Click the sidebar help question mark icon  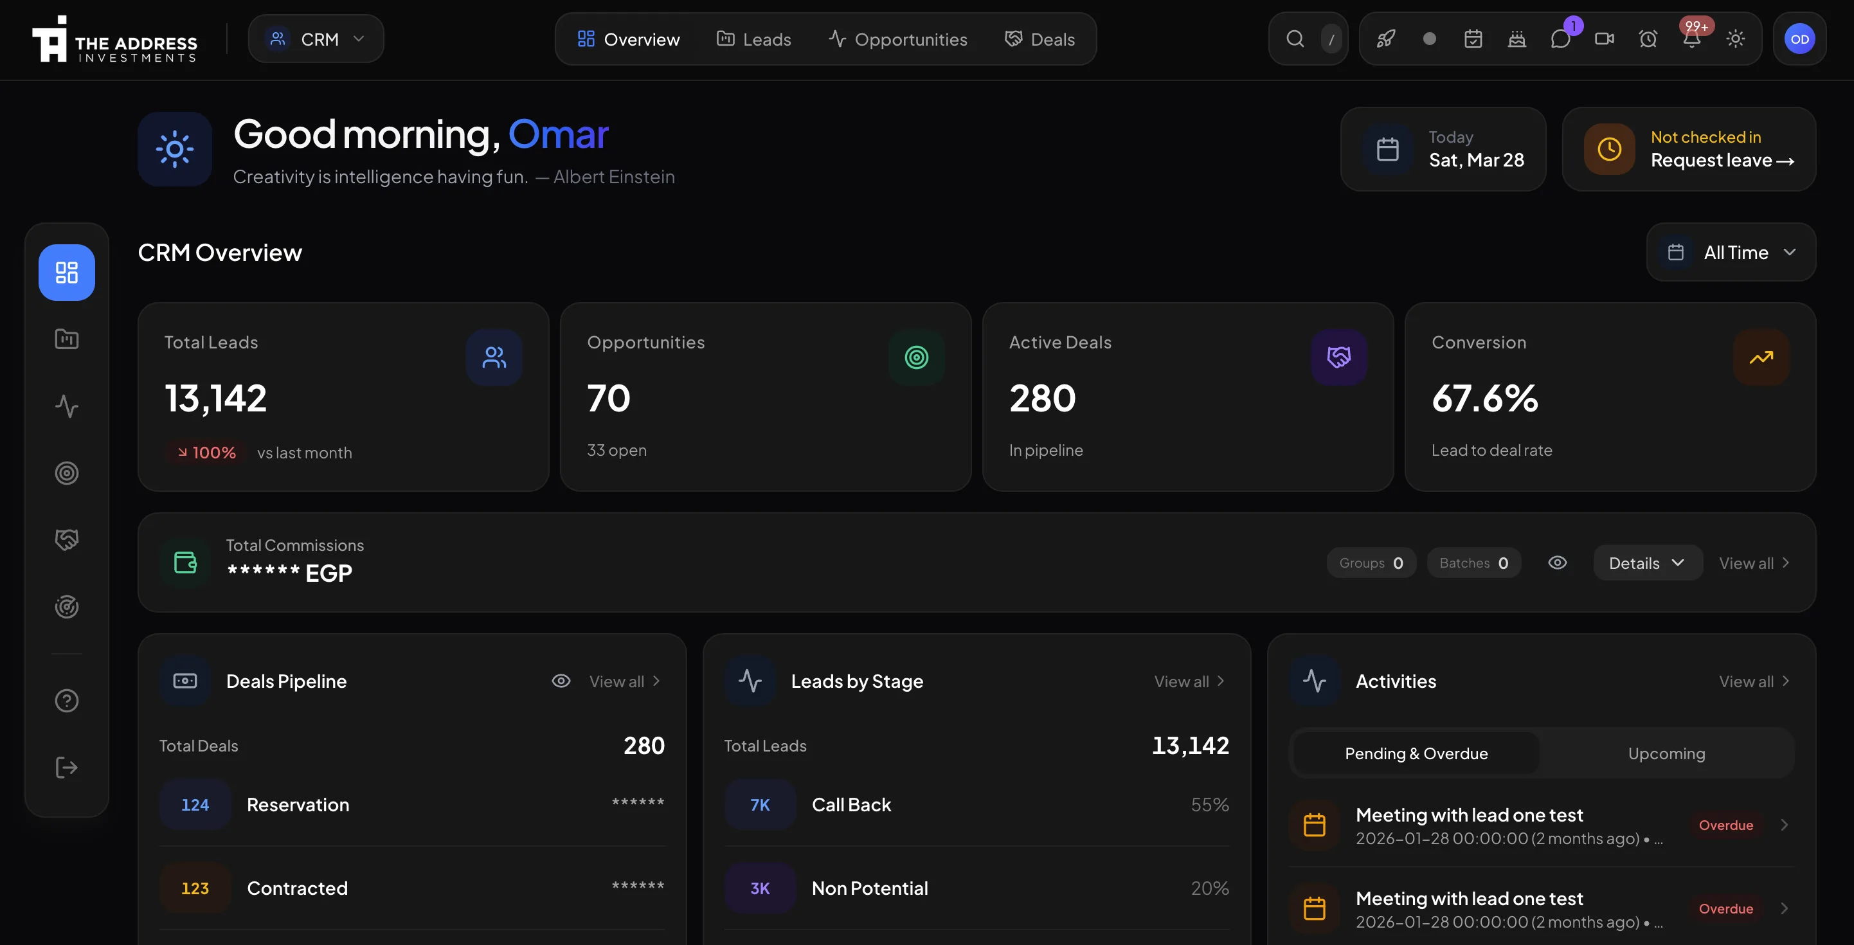pos(67,700)
